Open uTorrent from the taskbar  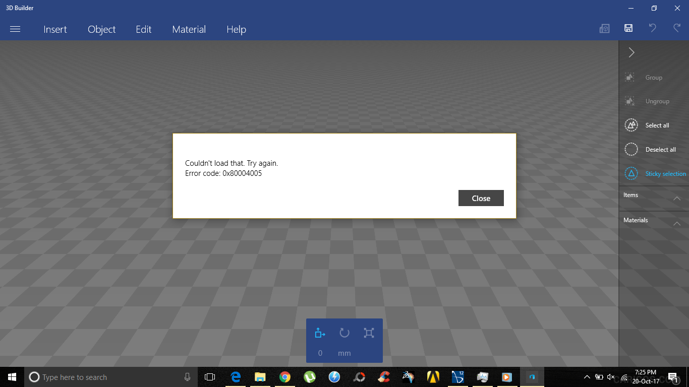click(310, 377)
